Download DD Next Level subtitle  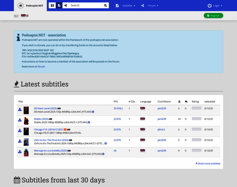tap(20, 109)
